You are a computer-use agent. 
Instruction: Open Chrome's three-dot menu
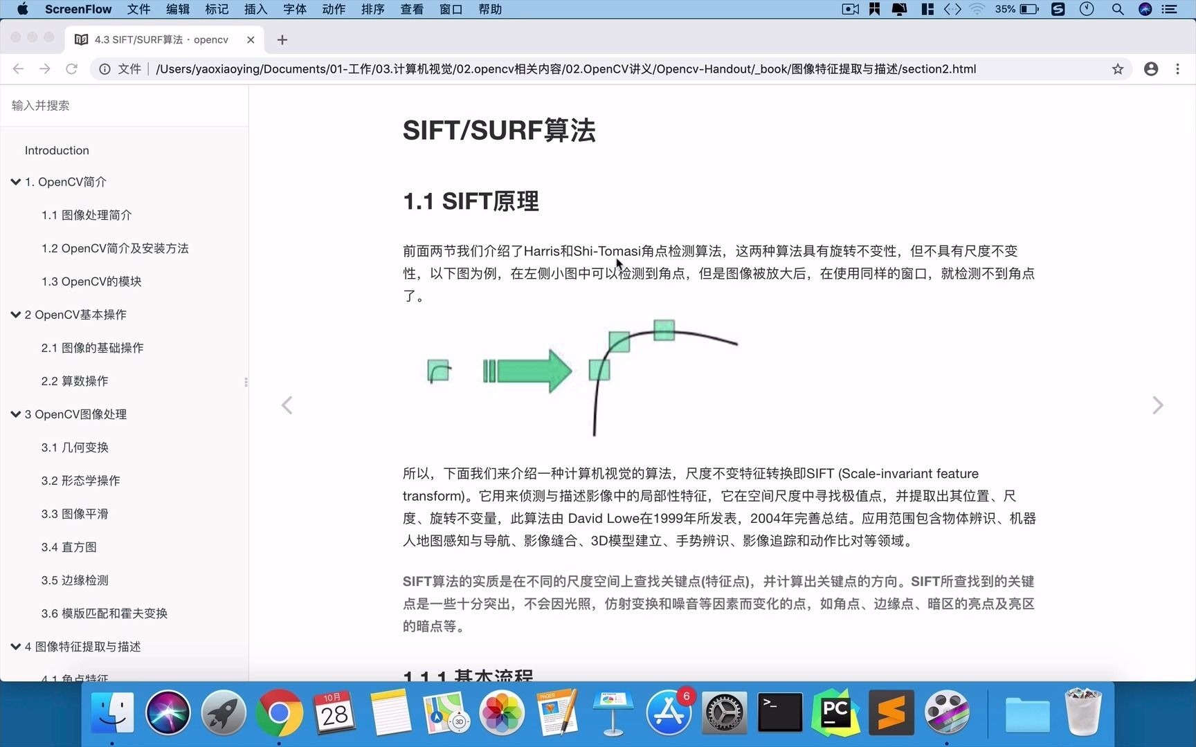pyautogui.click(x=1177, y=69)
